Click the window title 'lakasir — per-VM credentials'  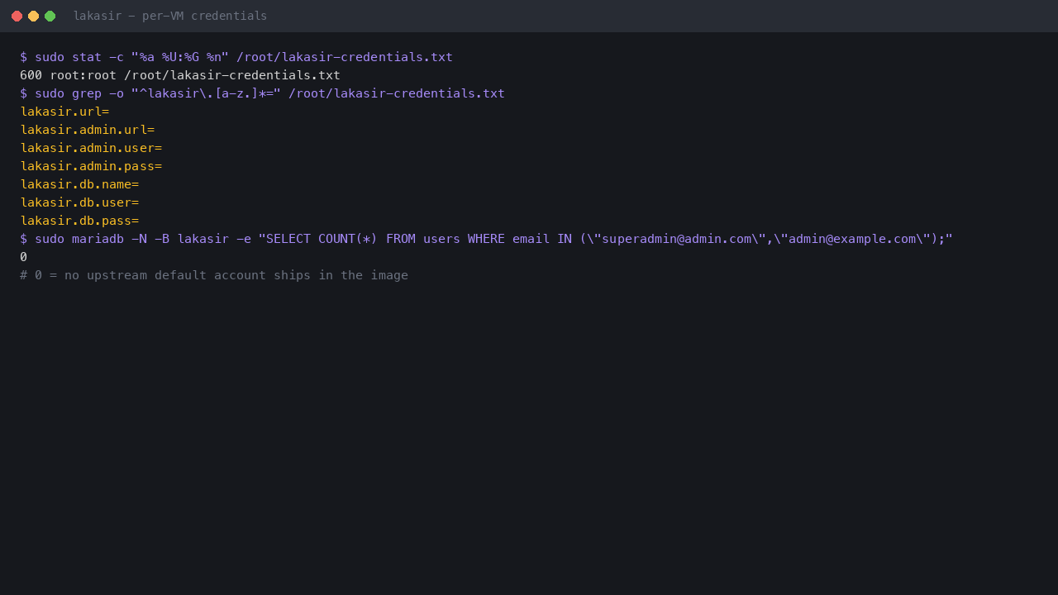170,16
